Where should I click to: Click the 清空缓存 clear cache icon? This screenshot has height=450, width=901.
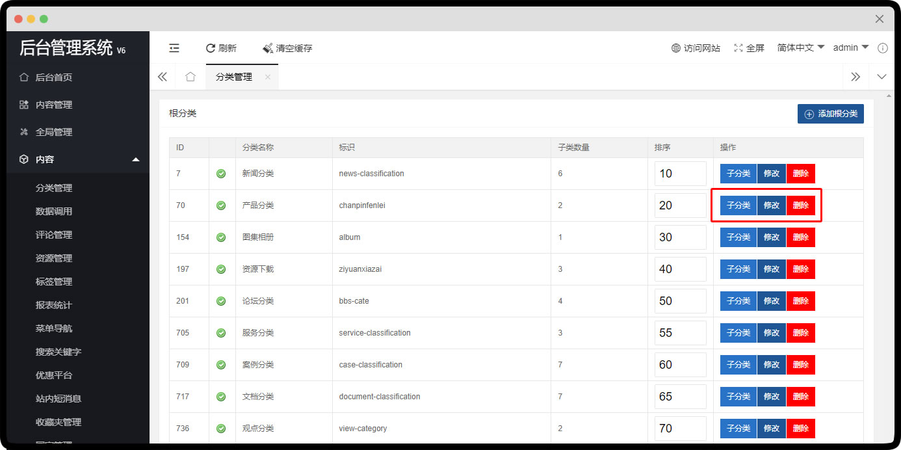tap(267, 47)
